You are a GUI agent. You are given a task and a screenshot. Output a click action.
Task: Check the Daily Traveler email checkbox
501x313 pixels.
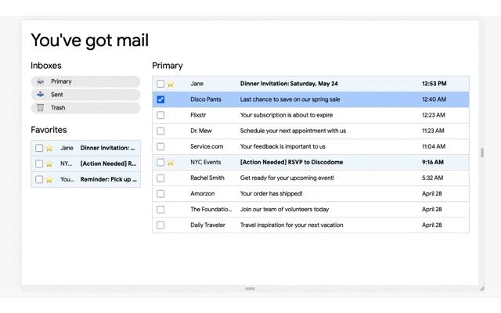point(160,225)
